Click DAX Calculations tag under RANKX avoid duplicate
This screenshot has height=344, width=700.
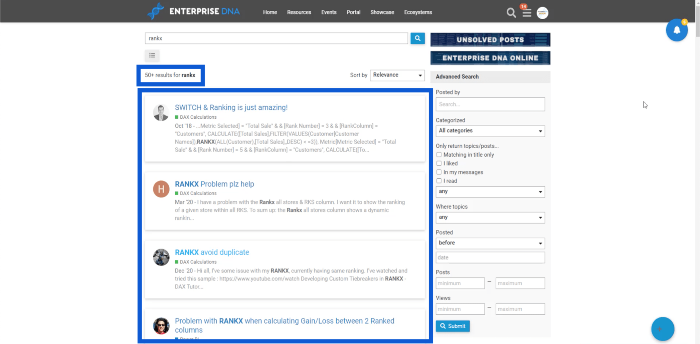(196, 262)
